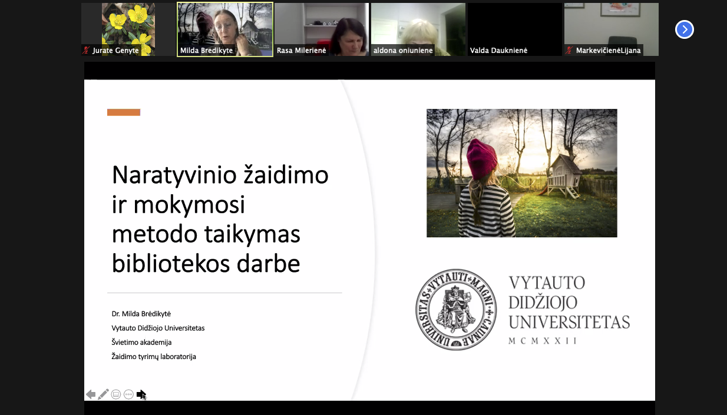This screenshot has height=415, width=727.
Task: Select MarkevičienėLijana video thumbnail
Action: (x=612, y=29)
